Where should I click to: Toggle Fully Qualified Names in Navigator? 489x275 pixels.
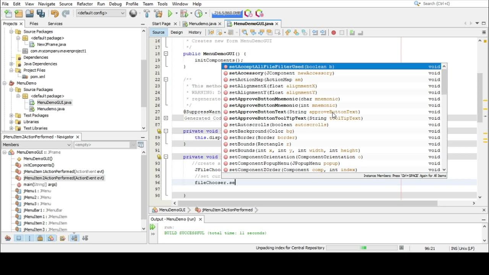[62, 238]
